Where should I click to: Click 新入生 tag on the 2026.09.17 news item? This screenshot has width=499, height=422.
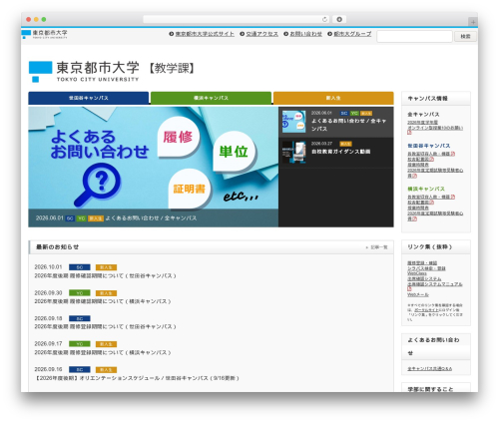coord(106,344)
